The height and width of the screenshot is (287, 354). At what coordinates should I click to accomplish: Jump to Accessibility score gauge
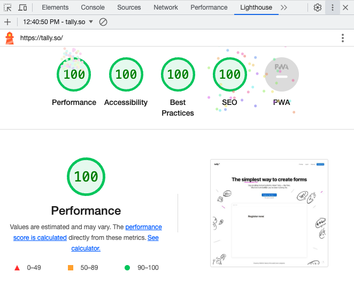126,74
